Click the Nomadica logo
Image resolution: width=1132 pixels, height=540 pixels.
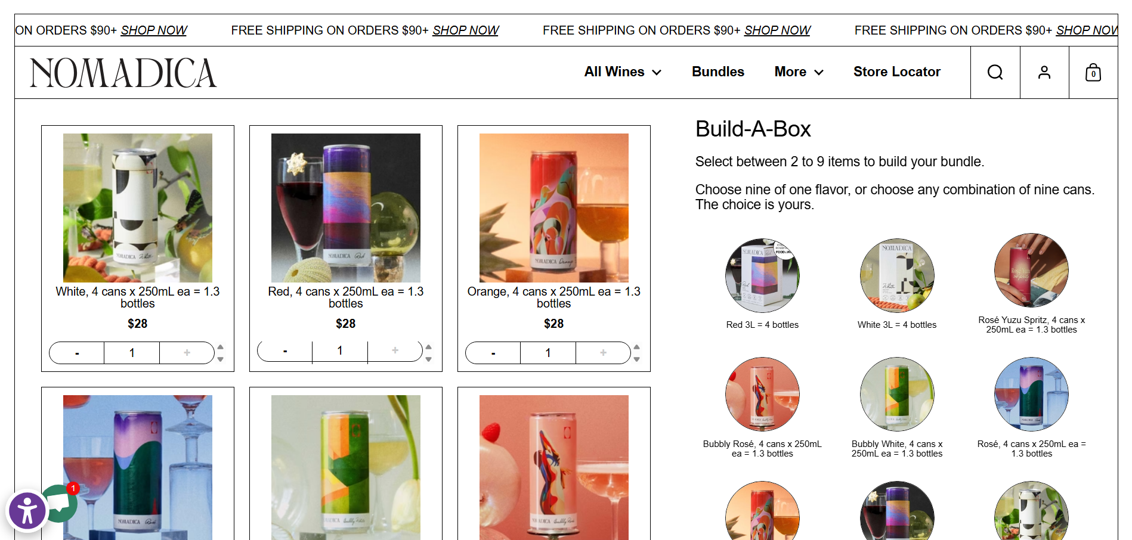pos(123,73)
